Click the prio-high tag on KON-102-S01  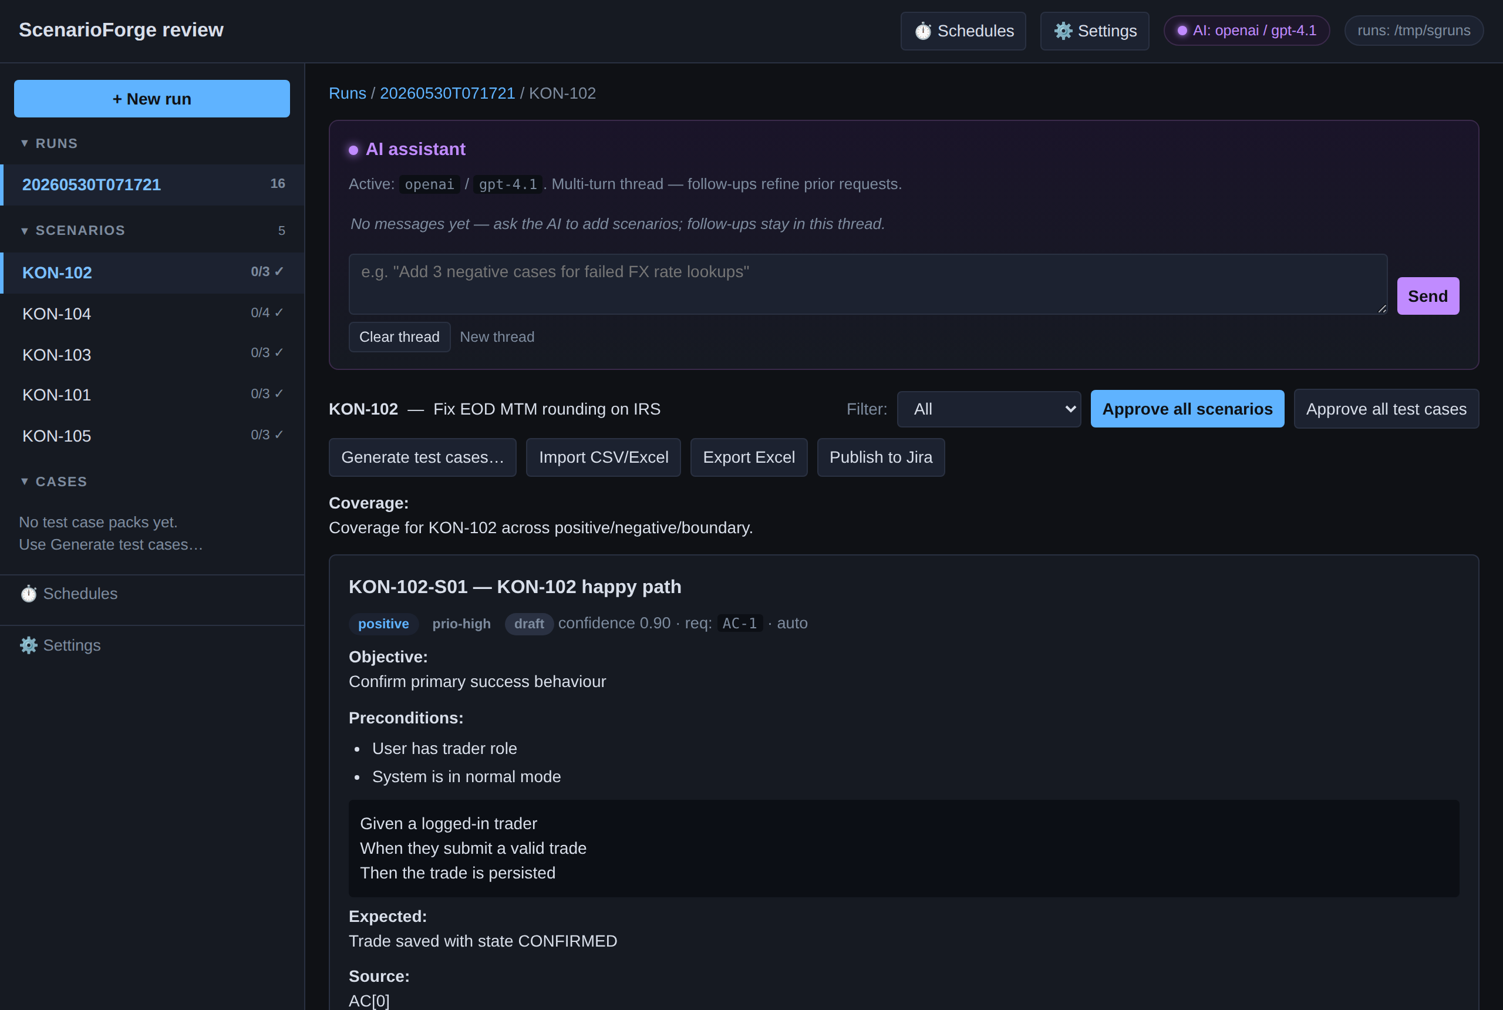point(461,624)
